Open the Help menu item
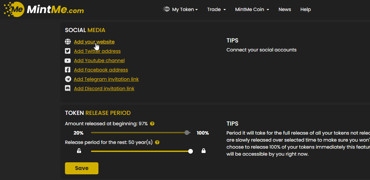Image resolution: width=370 pixels, height=180 pixels. point(305,9)
